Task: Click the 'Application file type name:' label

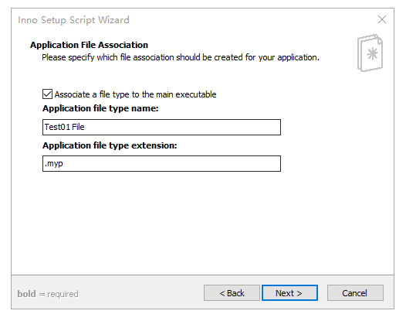Action: click(x=100, y=108)
